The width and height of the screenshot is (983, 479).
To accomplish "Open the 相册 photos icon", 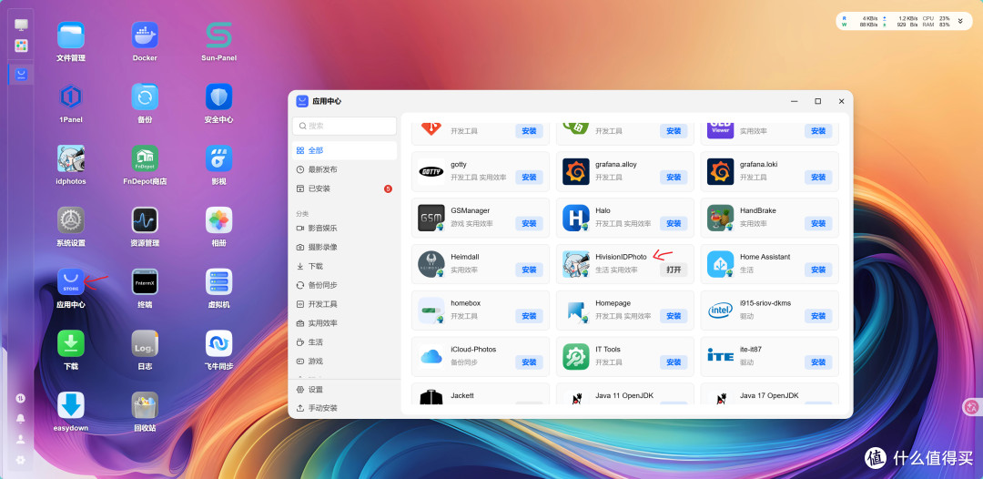I will pyautogui.click(x=218, y=220).
